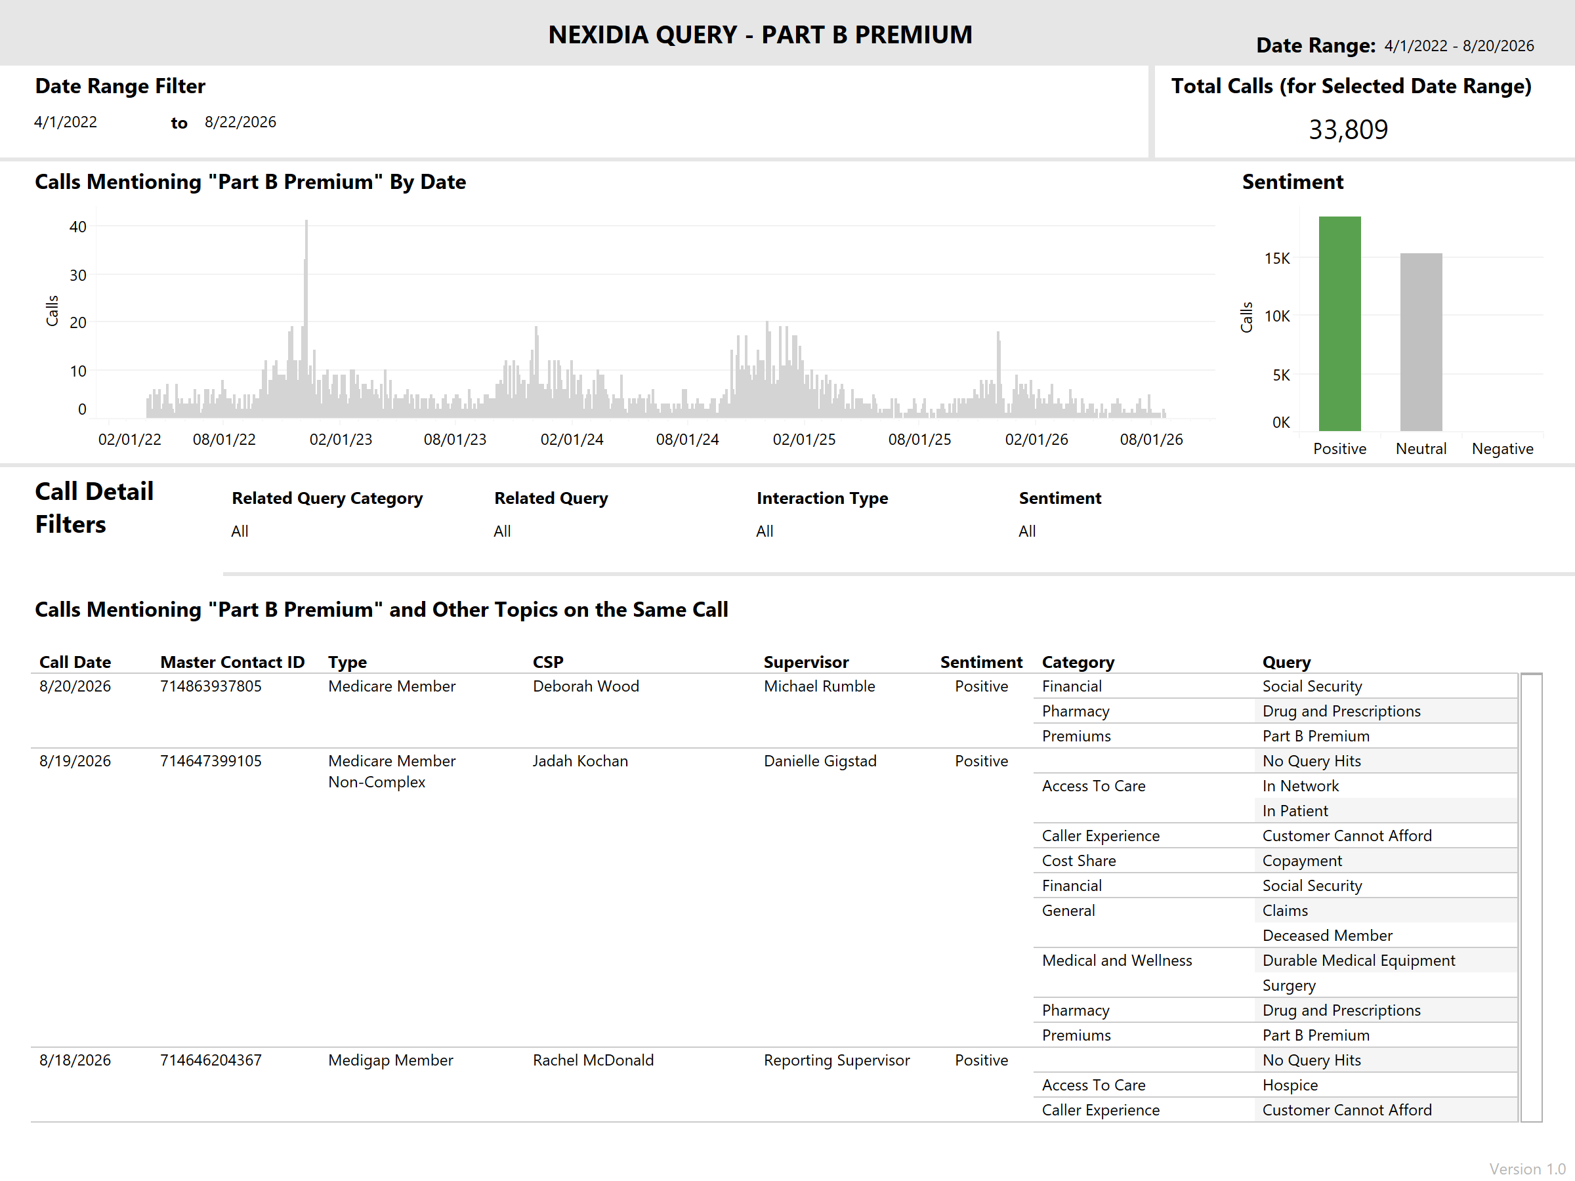Viewport: 1575px width, 1181px height.
Task: Click the vertical scrollbar of the call detail table
Action: [1531, 897]
